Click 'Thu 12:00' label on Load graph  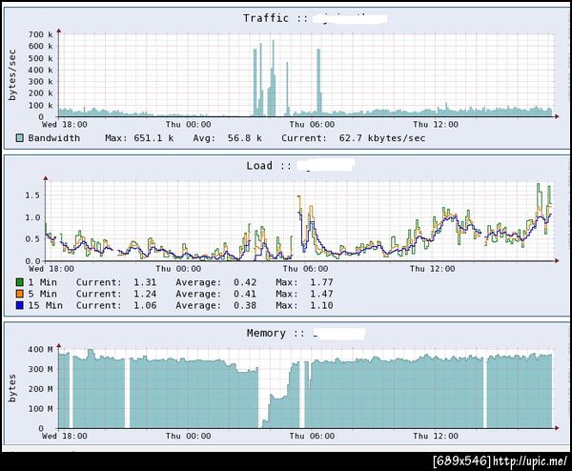[x=432, y=269]
